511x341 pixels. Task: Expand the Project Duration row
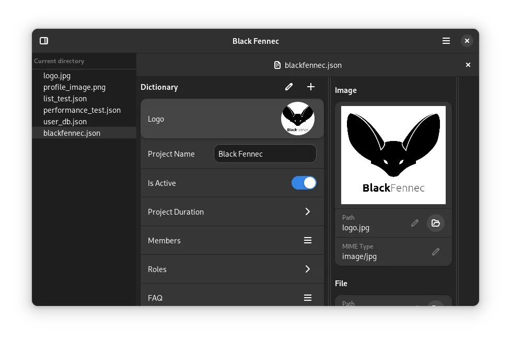coord(308,211)
